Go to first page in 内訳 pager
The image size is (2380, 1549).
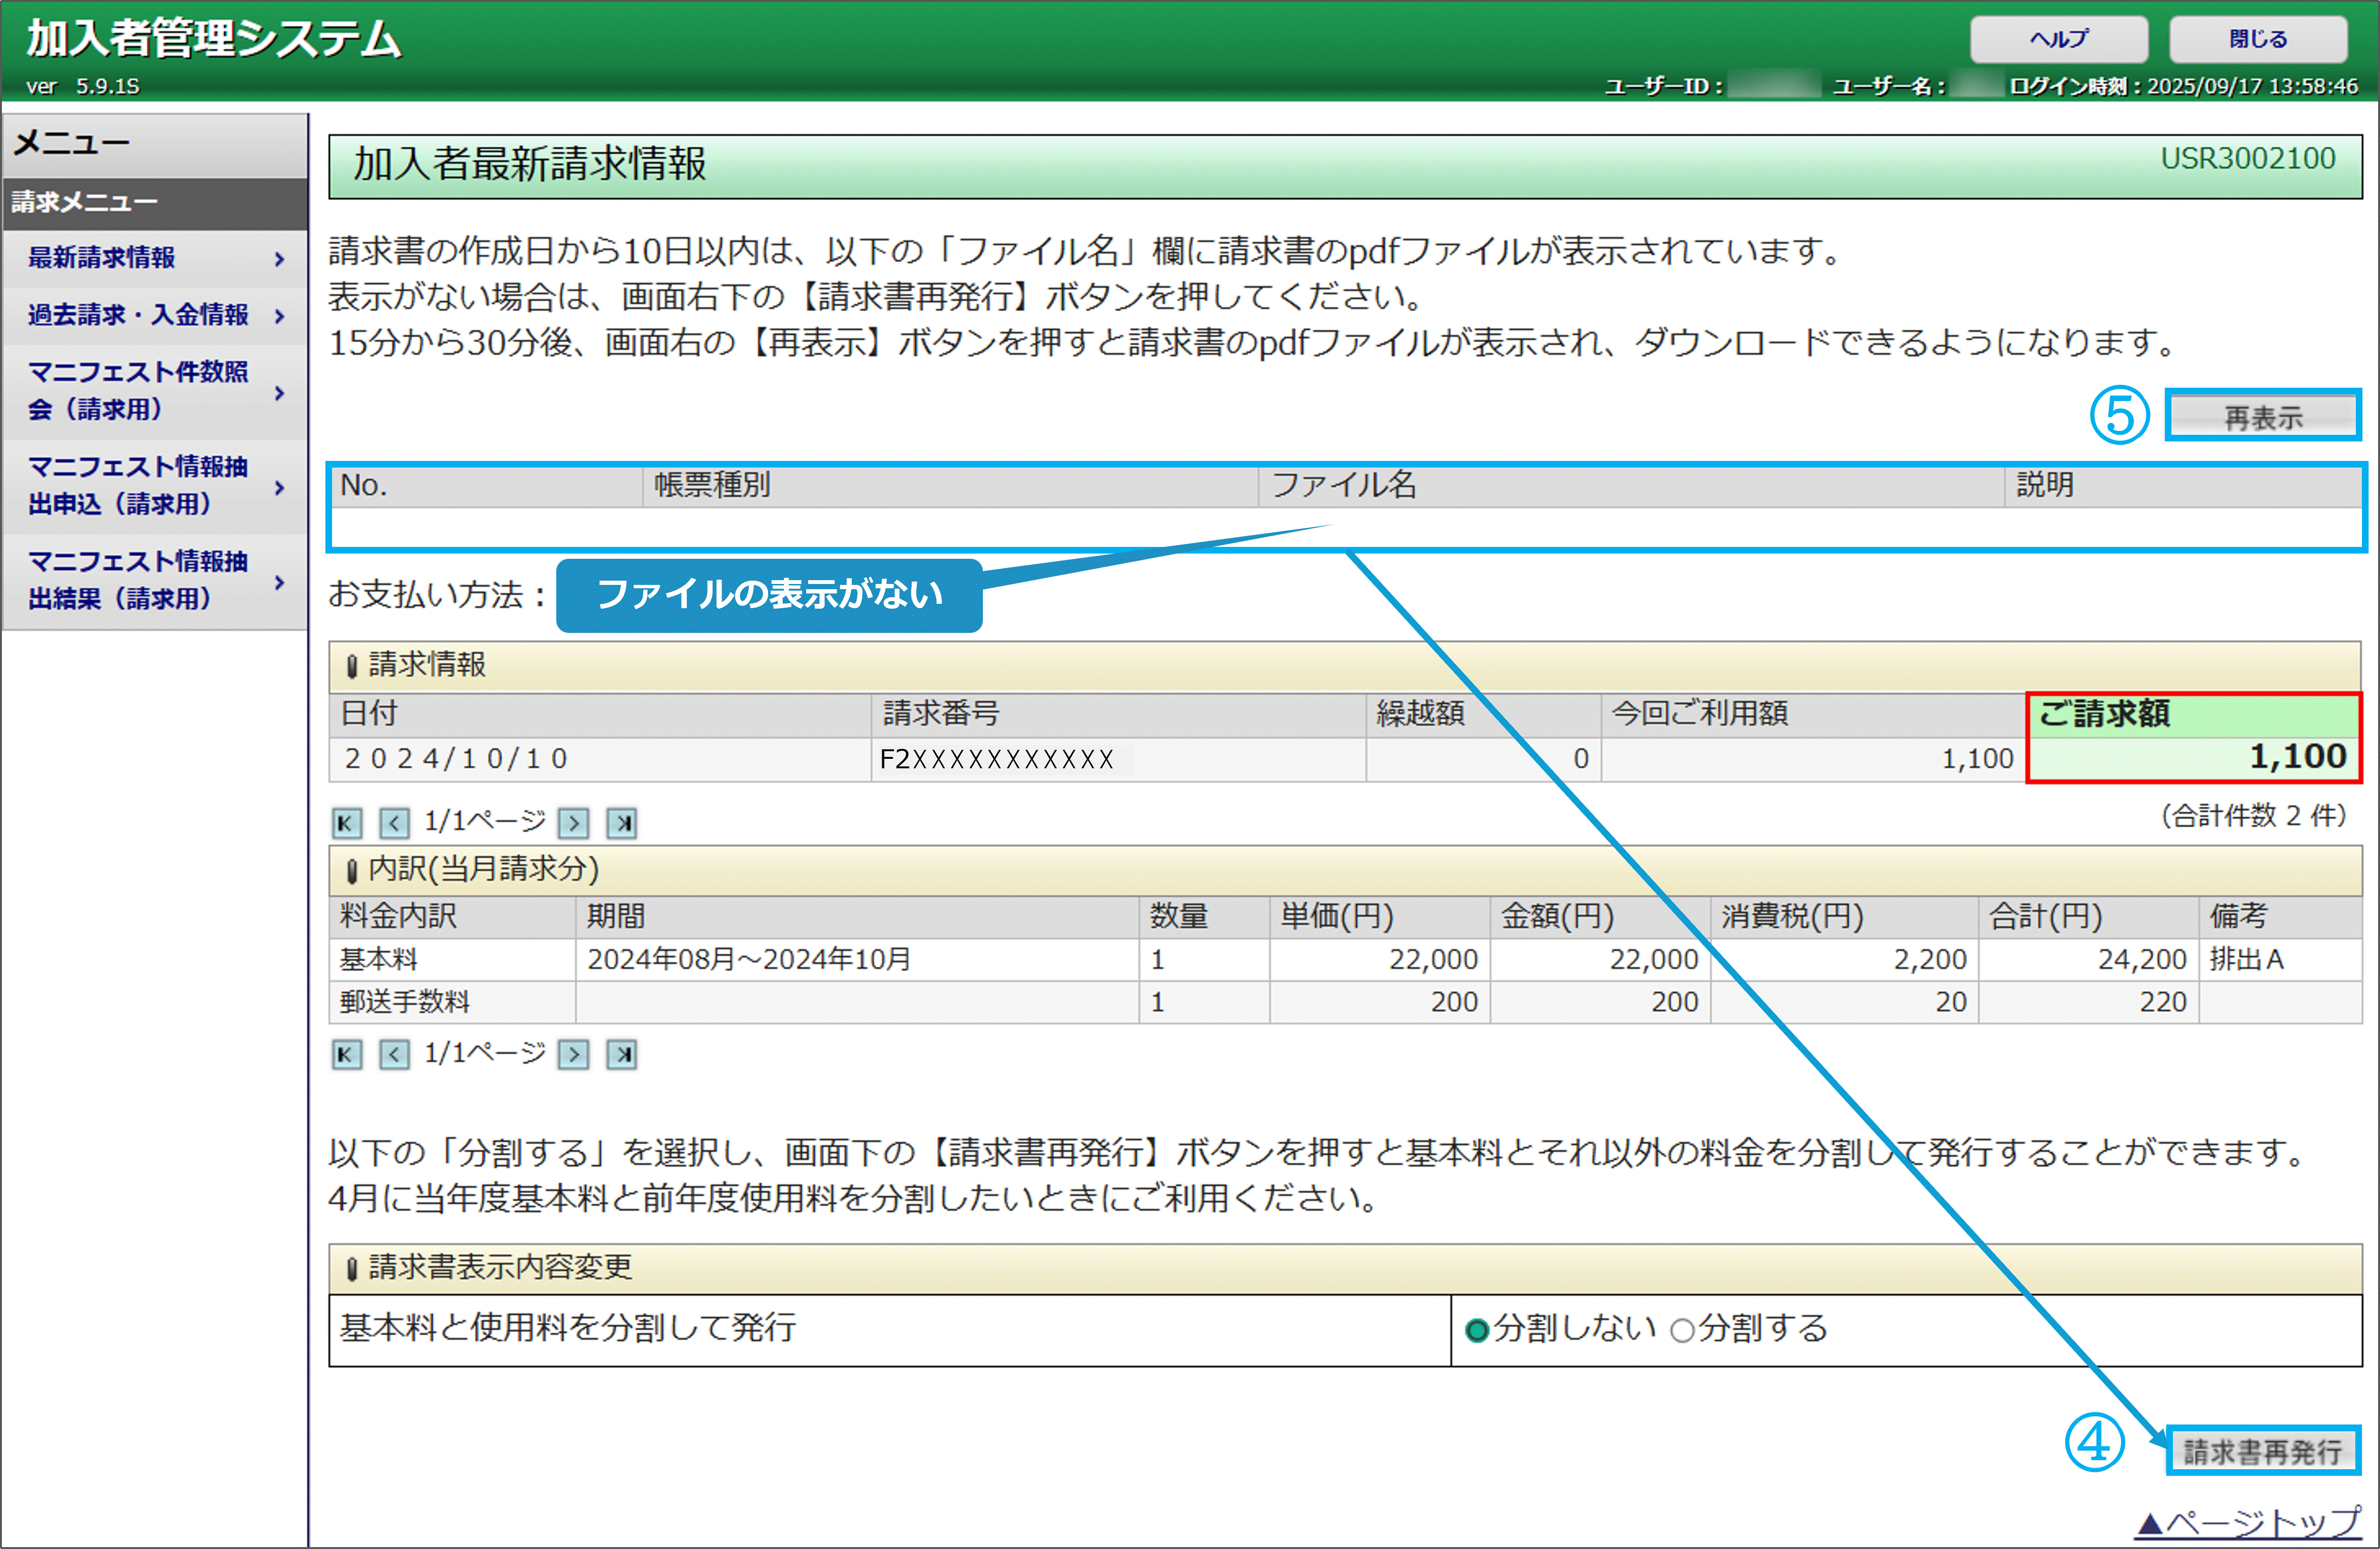pyautogui.click(x=346, y=1054)
